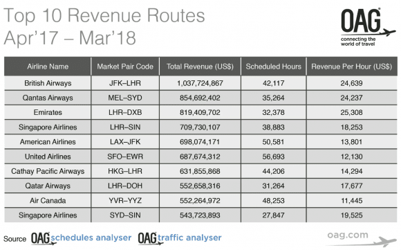The image size is (401, 250).
Task: Click the Source label at bottom left
Action: (15, 239)
